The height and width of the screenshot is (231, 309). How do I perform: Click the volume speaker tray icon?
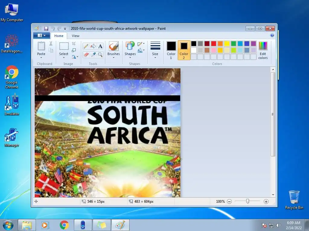click(279, 225)
